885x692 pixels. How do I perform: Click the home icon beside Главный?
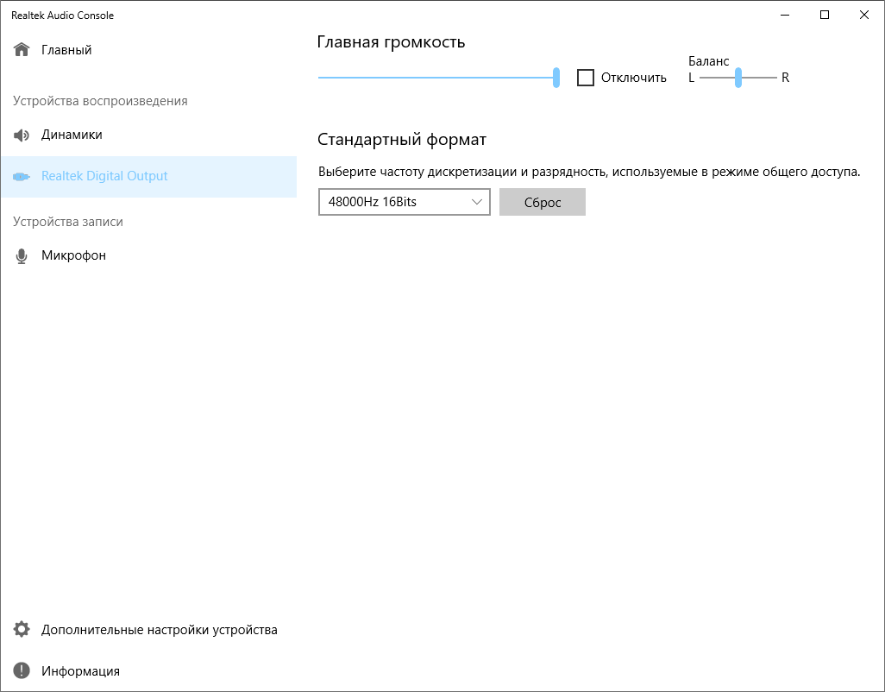(x=22, y=50)
